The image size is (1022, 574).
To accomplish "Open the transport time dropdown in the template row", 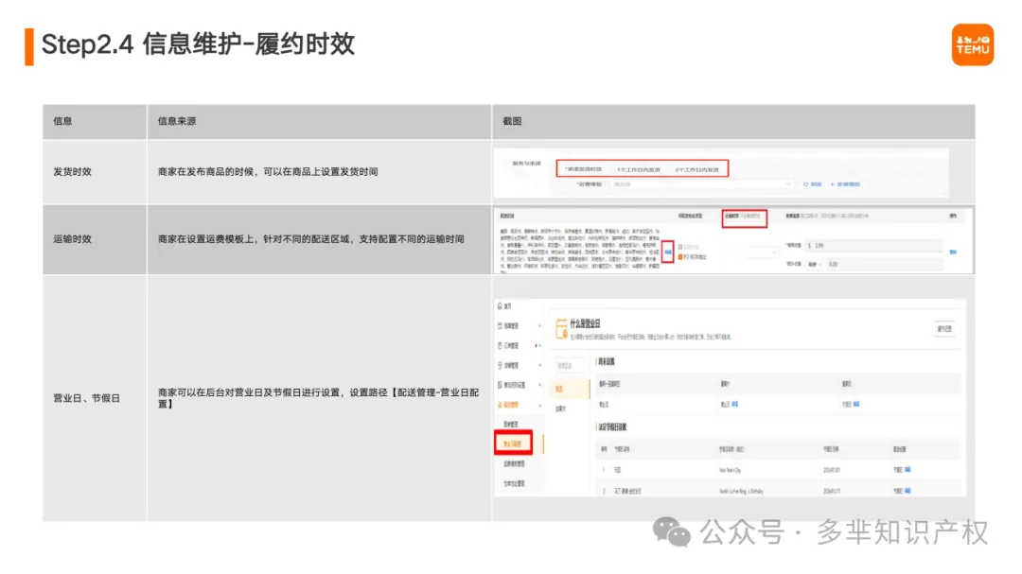I will tap(761, 252).
